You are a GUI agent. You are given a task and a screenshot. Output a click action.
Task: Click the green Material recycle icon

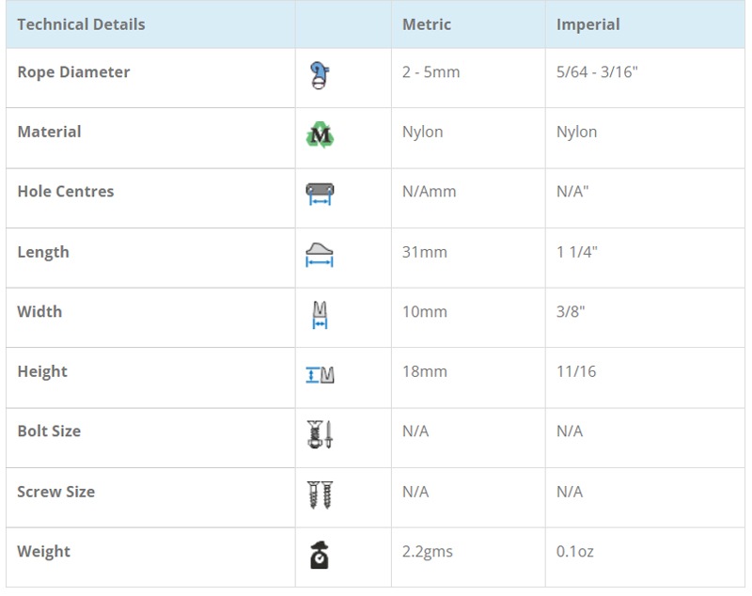click(320, 134)
